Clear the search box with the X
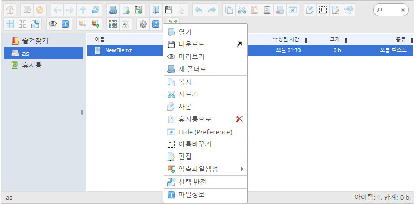Screen dimensions: 416x205 [403, 10]
